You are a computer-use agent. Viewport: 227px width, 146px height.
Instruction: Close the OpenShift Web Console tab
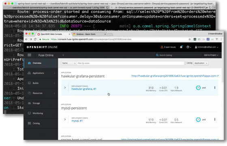click(69, 34)
